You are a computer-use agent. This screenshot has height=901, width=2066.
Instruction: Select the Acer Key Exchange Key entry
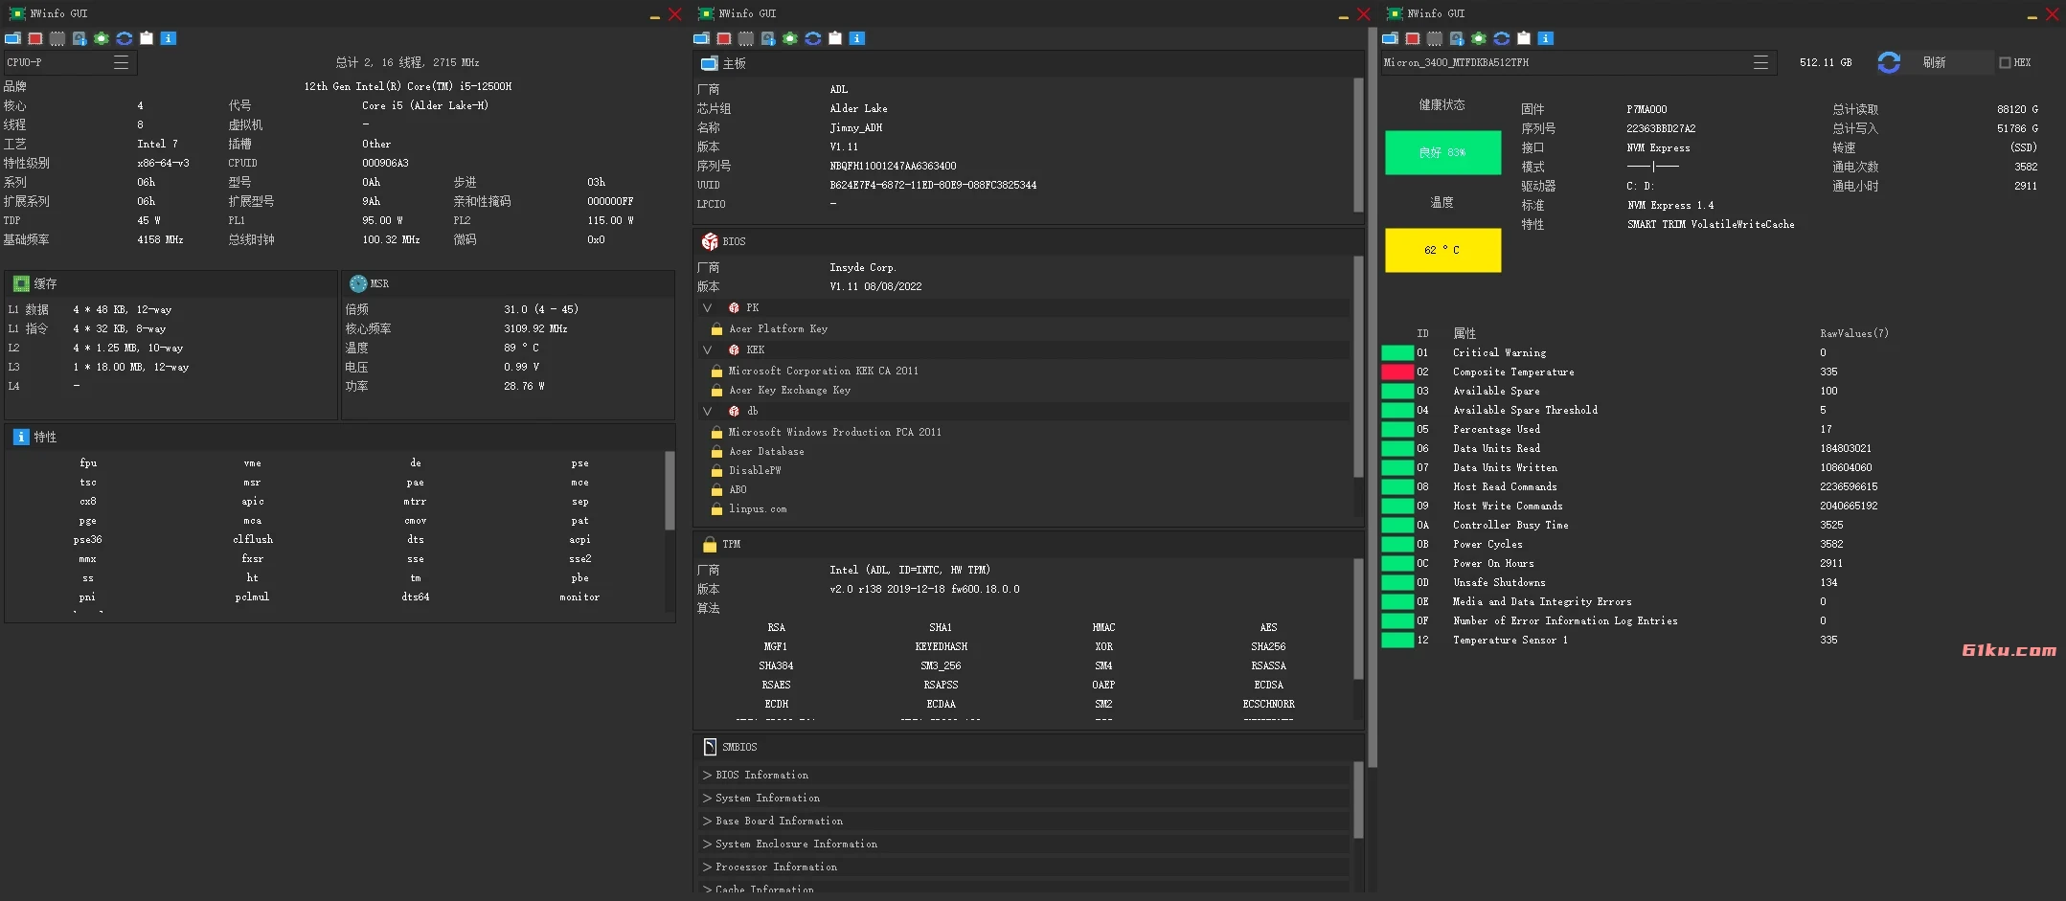(x=789, y=390)
